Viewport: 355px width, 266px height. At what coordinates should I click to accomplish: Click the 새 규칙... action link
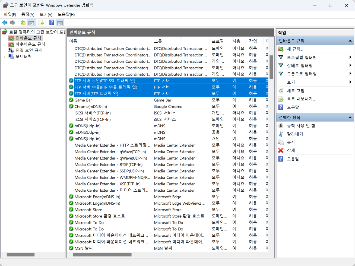[295, 49]
